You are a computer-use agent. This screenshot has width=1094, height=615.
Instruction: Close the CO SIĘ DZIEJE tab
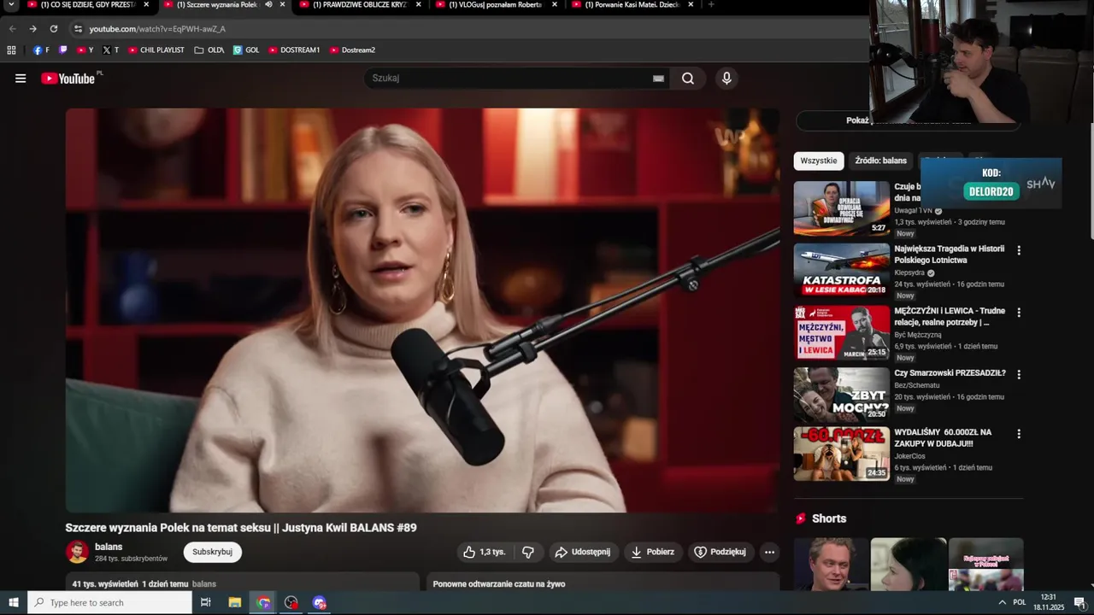click(146, 4)
